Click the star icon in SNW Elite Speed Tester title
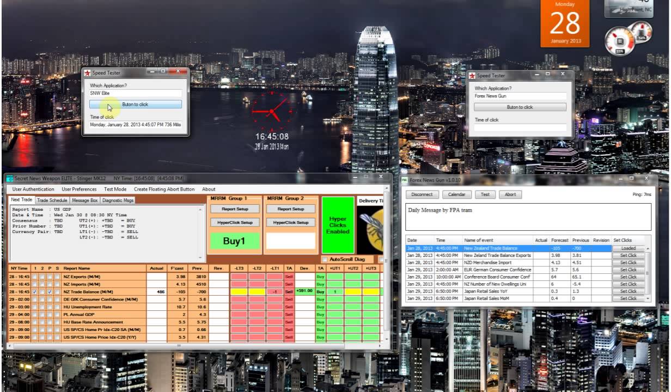 [87, 72]
